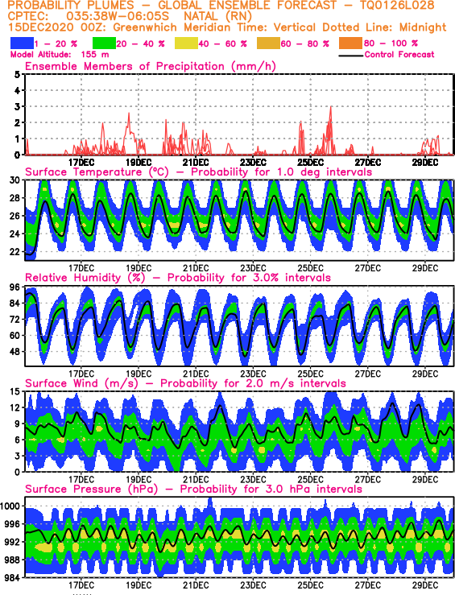The height and width of the screenshot is (595, 455).
Task: Click the 25DEC marker on the precipitation axis
Action: 310,163
